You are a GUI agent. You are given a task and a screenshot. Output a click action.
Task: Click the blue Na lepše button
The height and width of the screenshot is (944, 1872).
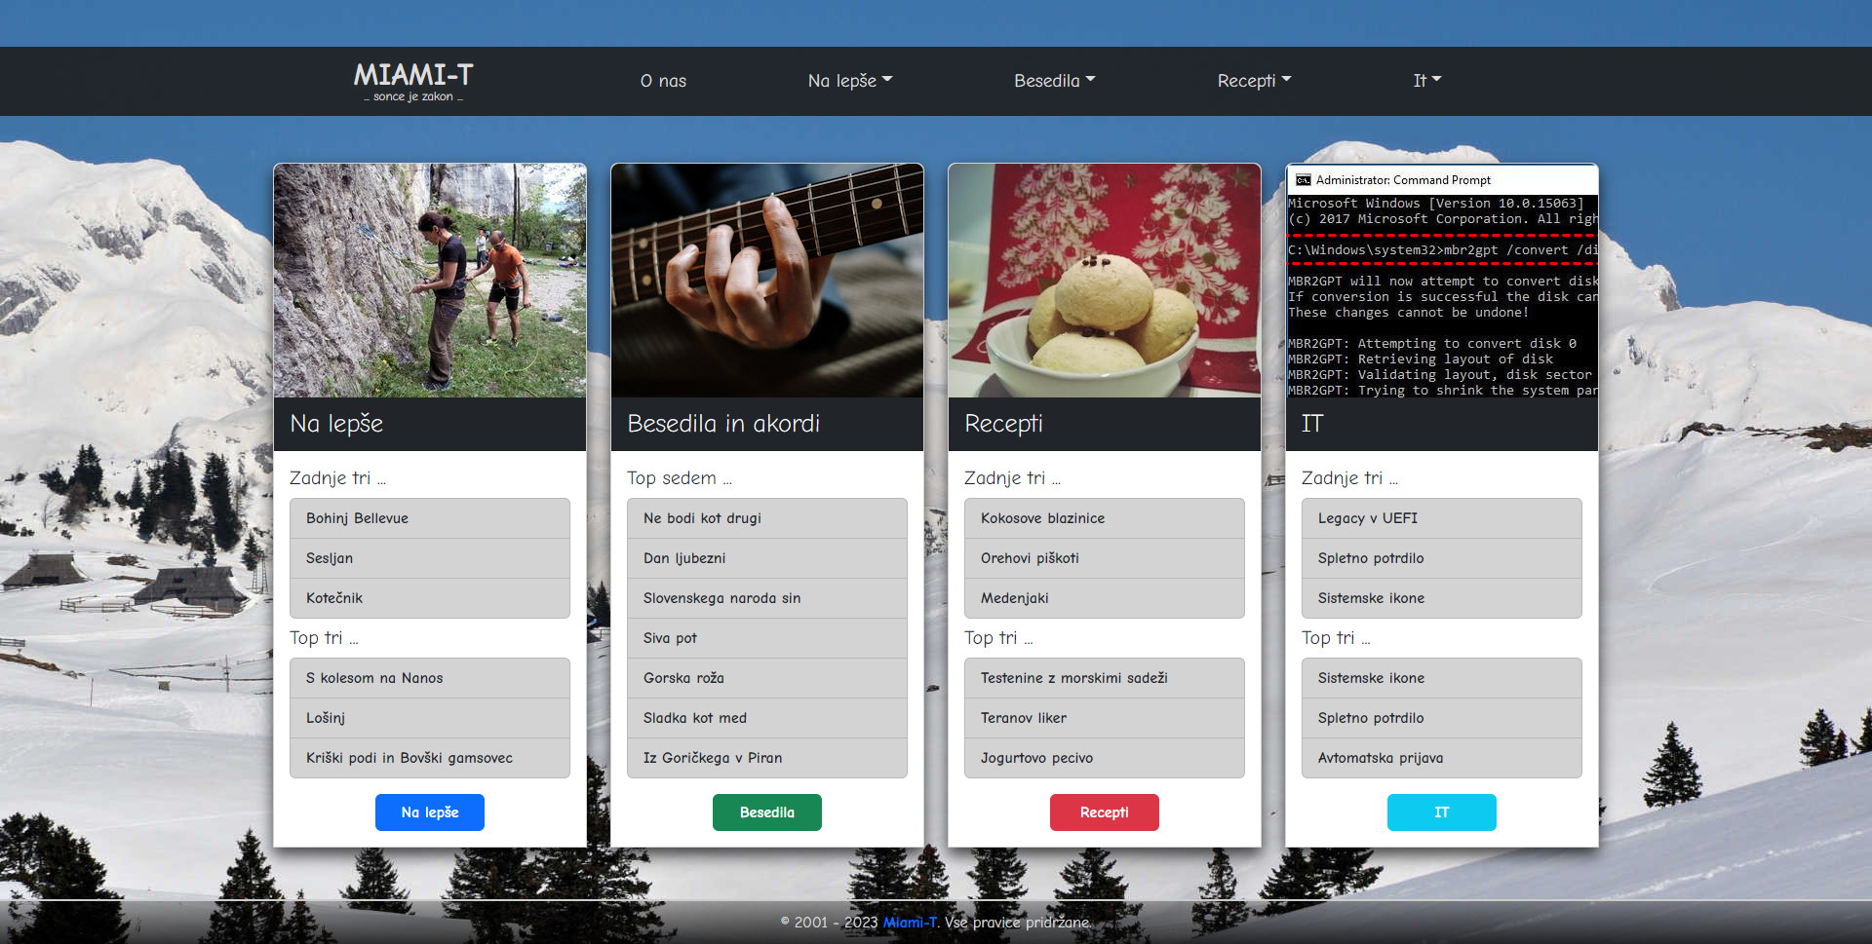(x=430, y=812)
